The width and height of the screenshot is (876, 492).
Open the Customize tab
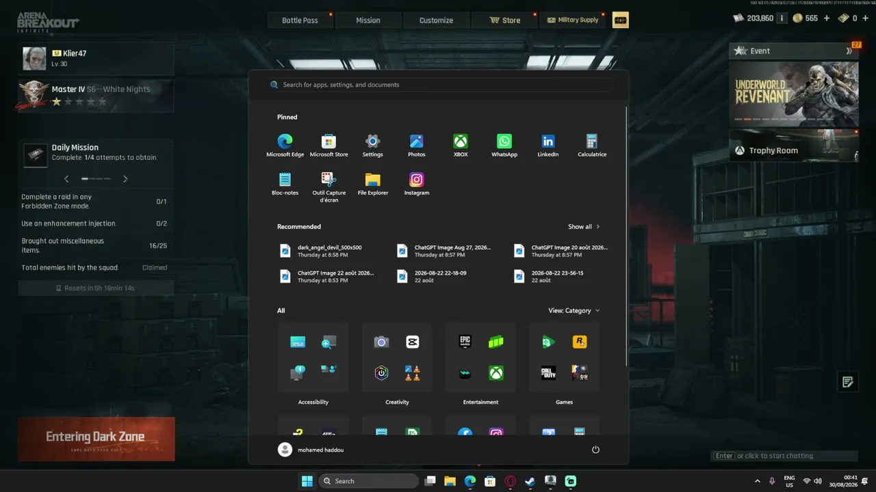pyautogui.click(x=436, y=20)
